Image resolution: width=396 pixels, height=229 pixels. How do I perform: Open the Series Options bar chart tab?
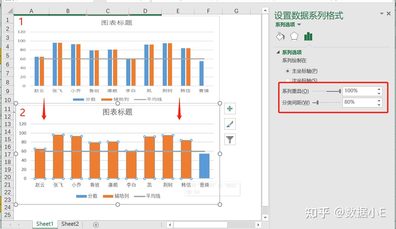[x=308, y=36]
